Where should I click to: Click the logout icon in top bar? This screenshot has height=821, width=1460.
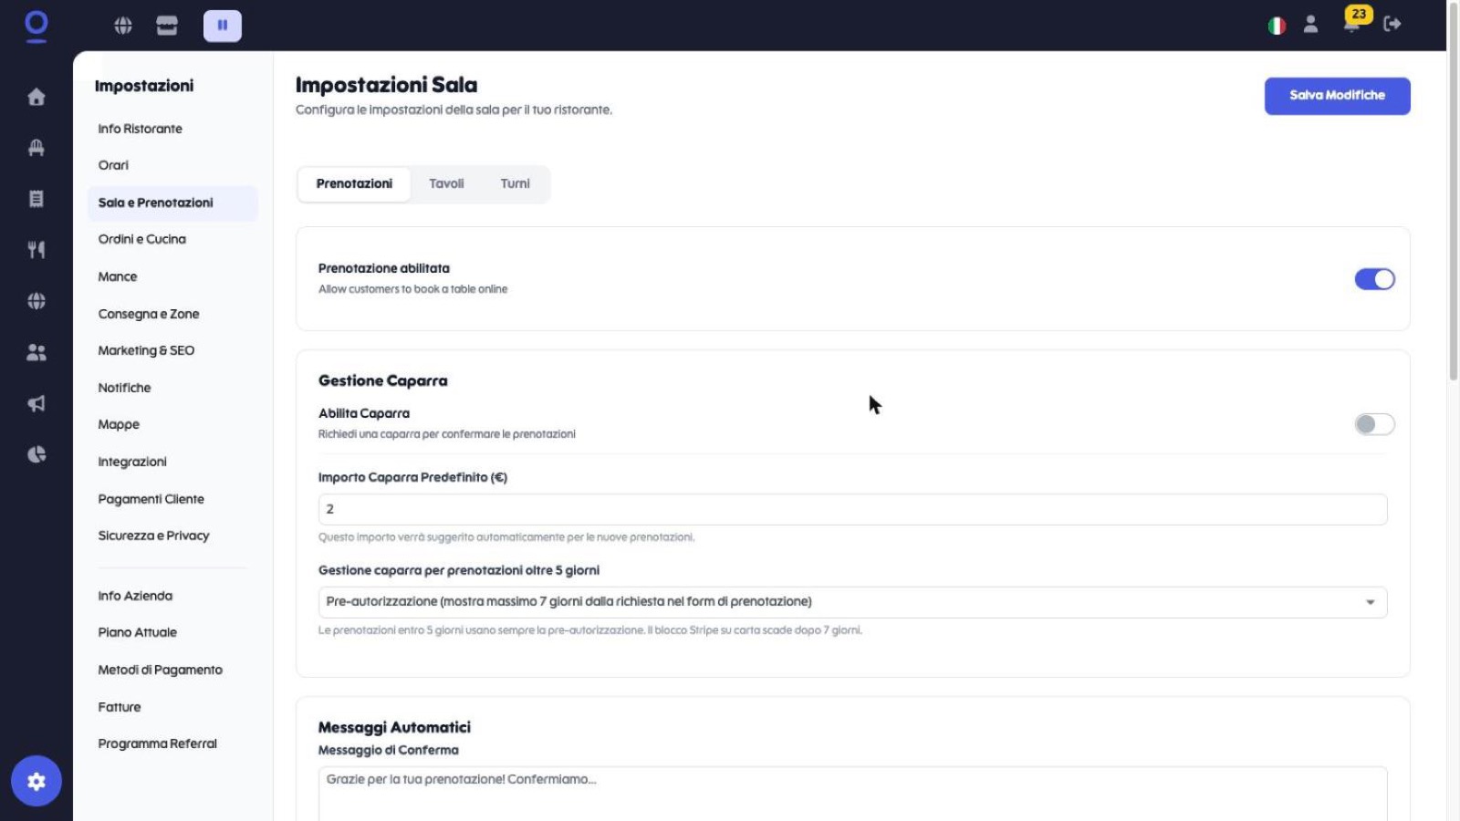pos(1392,25)
